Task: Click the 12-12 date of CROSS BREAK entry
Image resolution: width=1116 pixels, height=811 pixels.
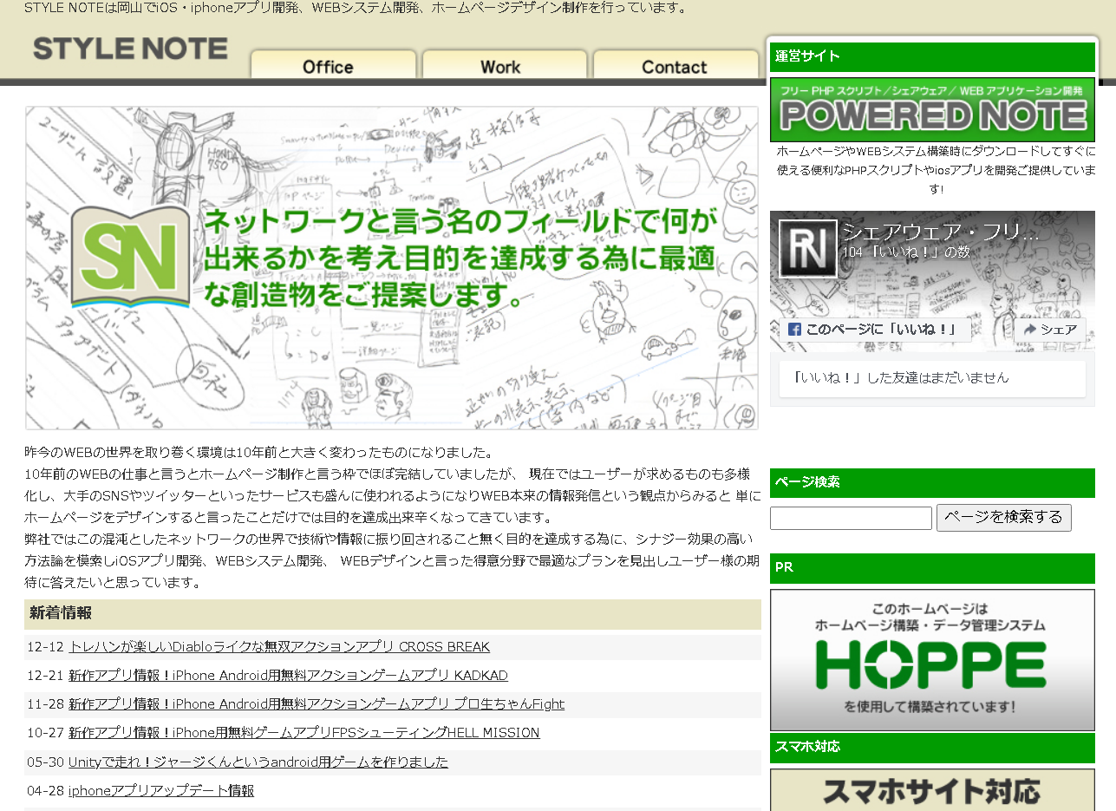Action: pos(45,647)
